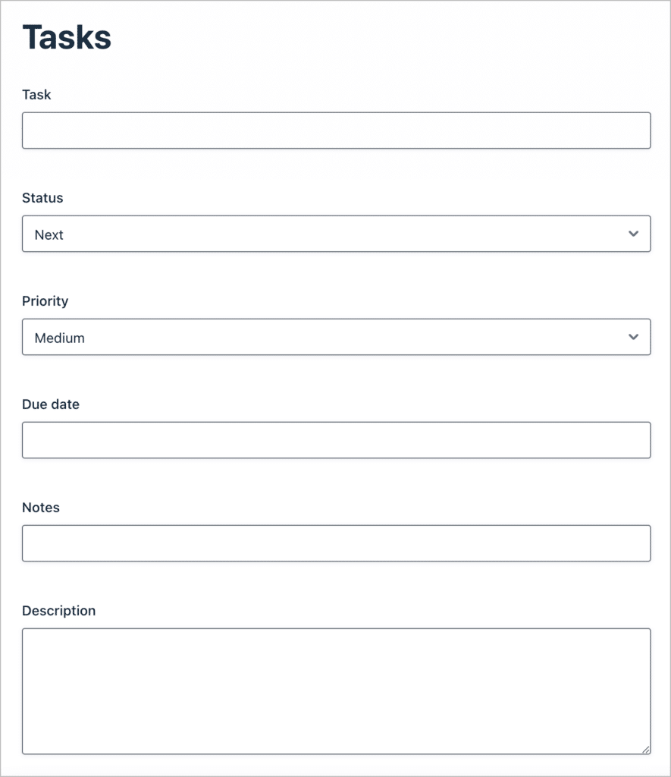Open the Status select box
Viewport: 671px width, 777px height.
click(x=336, y=234)
